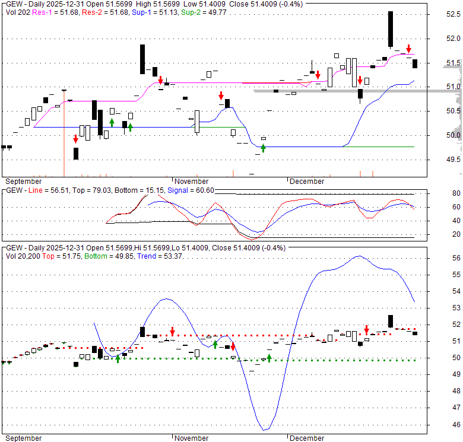Viewport: 463px width, 442px height.
Task: Click the leftmost red arrow in bottom chart
Action: (172, 331)
